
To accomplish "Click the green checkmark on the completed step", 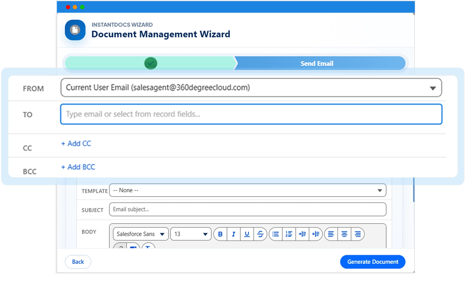I will point(151,63).
